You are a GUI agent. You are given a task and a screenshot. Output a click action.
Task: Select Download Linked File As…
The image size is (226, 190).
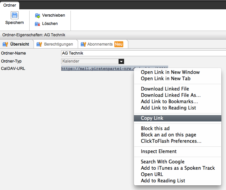click(x=170, y=95)
